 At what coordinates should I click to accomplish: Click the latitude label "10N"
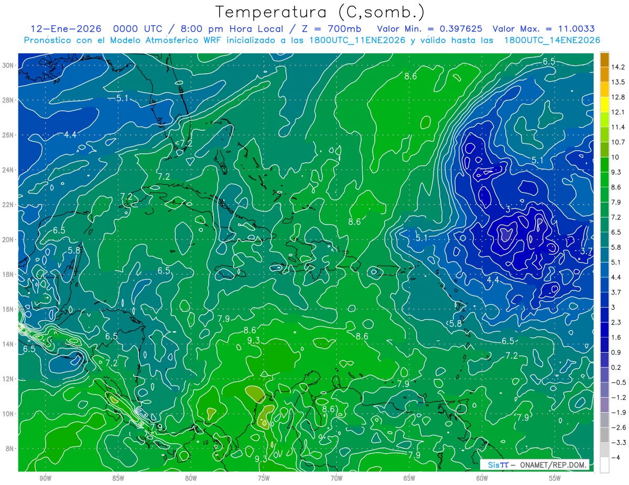9,414
